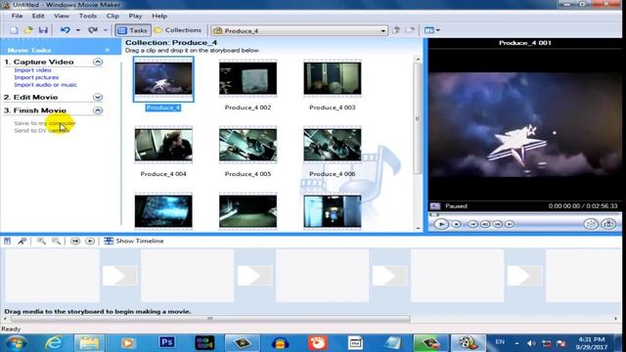Image resolution: width=626 pixels, height=352 pixels.
Task: Click the Undo arrow icon
Action: pyautogui.click(x=66, y=30)
